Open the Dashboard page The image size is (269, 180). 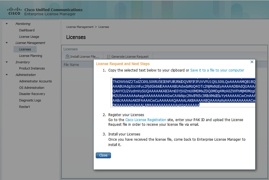coord(27,30)
